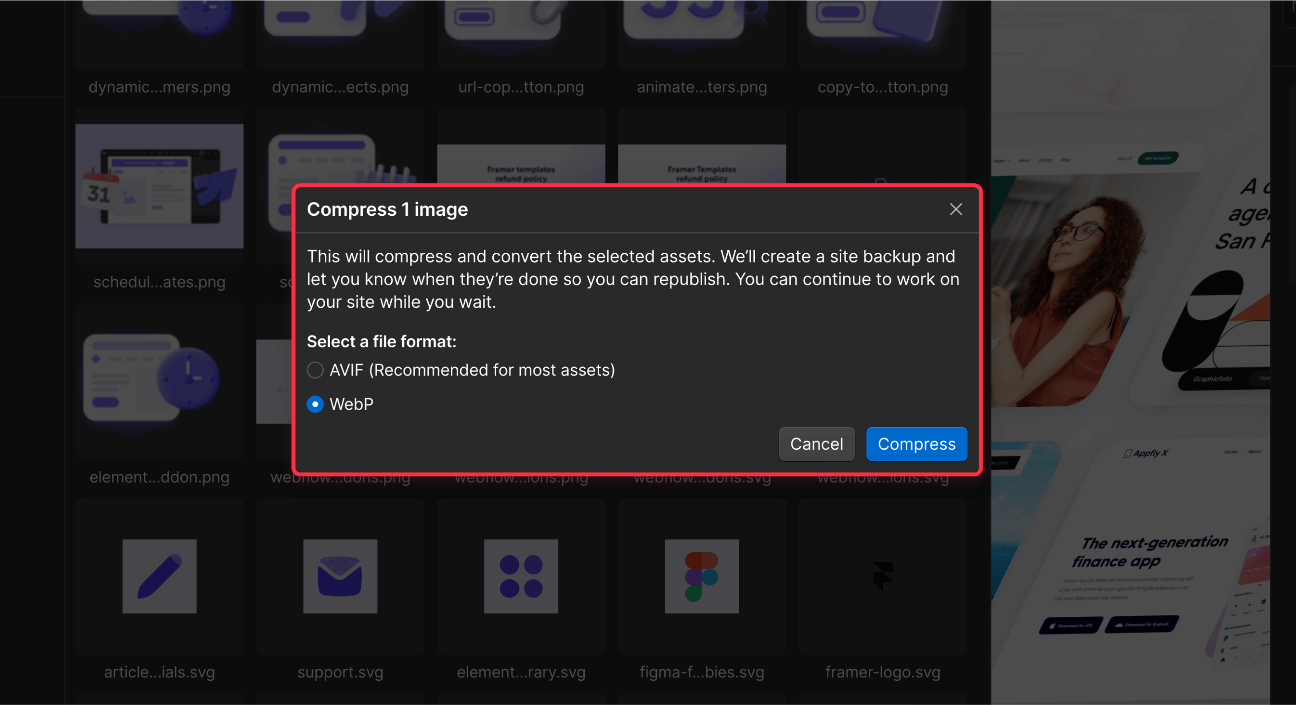The image size is (1296, 705).
Task: Click the support.svg file name
Action: (x=340, y=672)
